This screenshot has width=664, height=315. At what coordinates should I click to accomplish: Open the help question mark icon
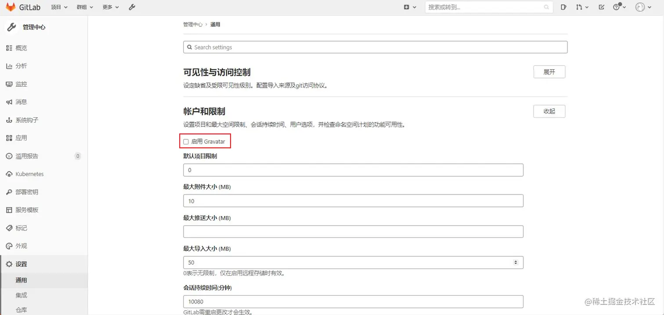pos(617,7)
